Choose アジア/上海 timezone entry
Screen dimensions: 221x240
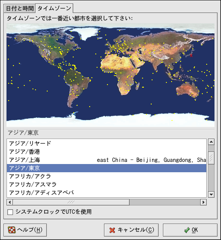tap(107, 160)
